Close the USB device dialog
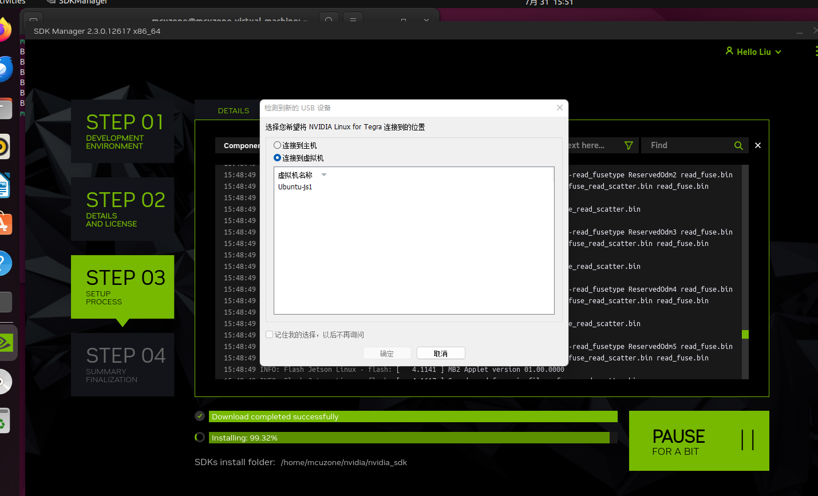Viewport: 818px width, 496px height. click(x=560, y=108)
